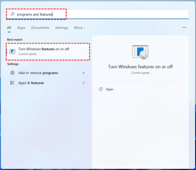Switch to the Settings filter tab
196x170 pixels.
[x=61, y=28]
